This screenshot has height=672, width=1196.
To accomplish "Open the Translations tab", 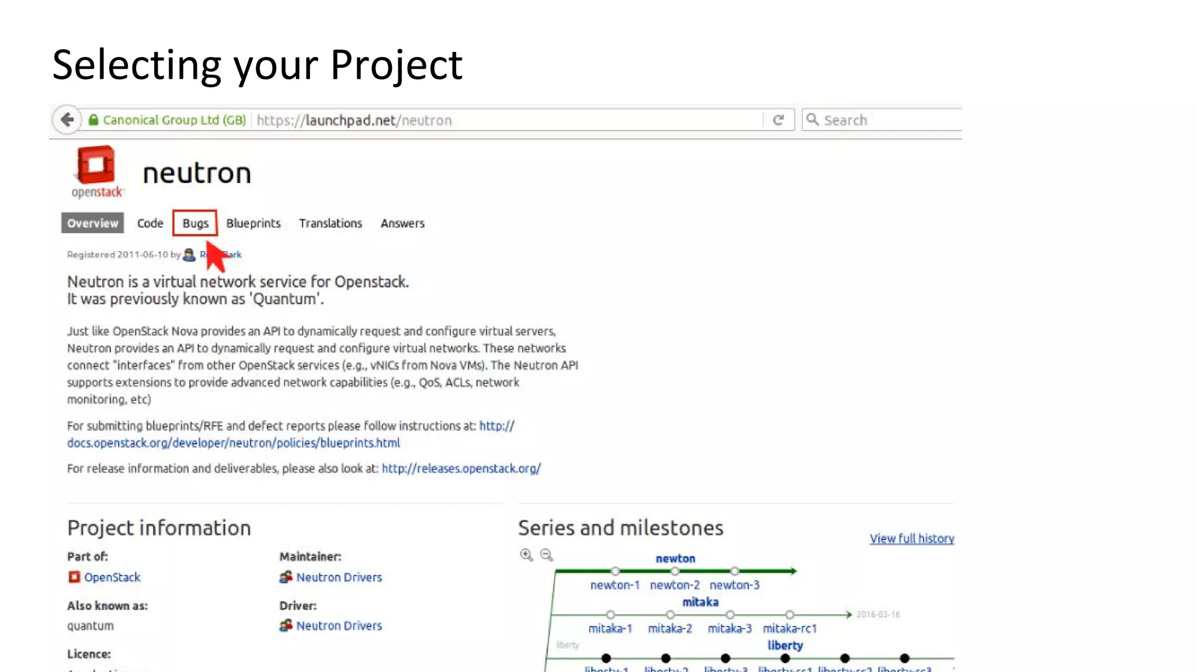I will click(x=331, y=223).
